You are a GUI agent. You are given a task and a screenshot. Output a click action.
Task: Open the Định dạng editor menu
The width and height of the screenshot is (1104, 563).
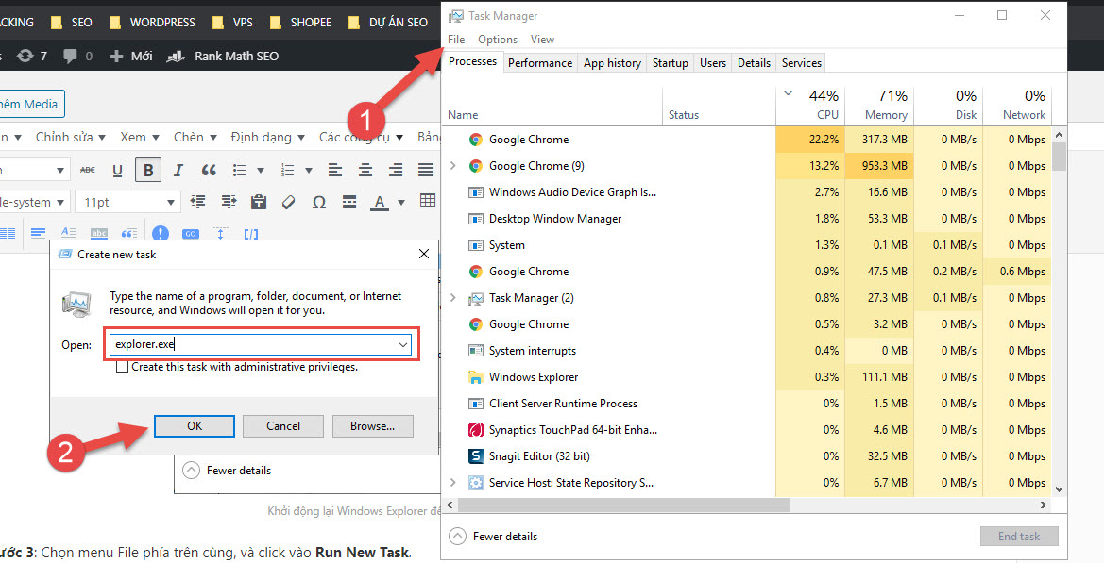(267, 137)
